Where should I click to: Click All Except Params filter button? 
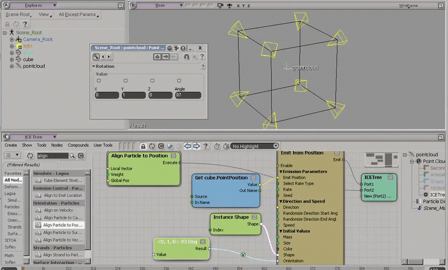click(x=78, y=14)
